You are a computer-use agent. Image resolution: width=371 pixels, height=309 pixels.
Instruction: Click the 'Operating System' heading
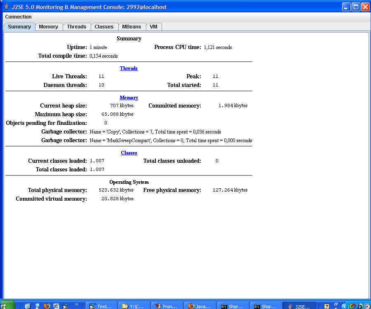[129, 182]
